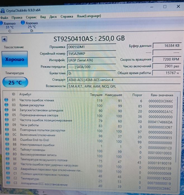This screenshot has height=195, width=184.
Task: Click the Интерфейс field UASP (Serial ATA)
Action: click(92, 60)
